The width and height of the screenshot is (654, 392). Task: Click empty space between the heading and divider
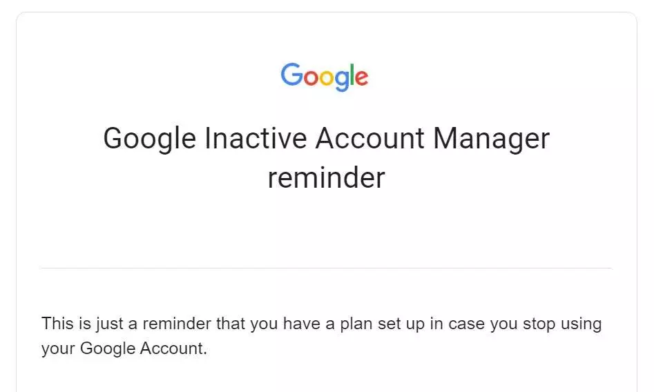(x=326, y=229)
